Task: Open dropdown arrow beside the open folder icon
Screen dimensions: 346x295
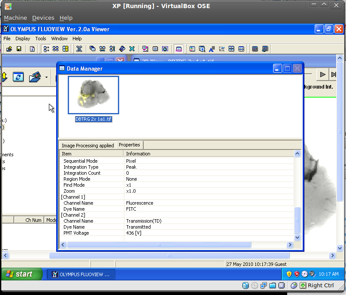Action: coord(46,77)
